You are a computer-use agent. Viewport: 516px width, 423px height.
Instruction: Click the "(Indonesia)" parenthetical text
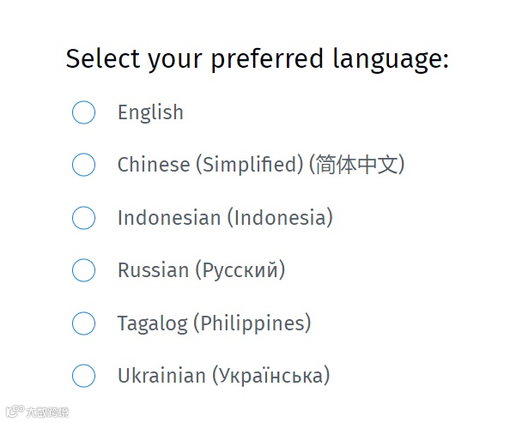[280, 218]
